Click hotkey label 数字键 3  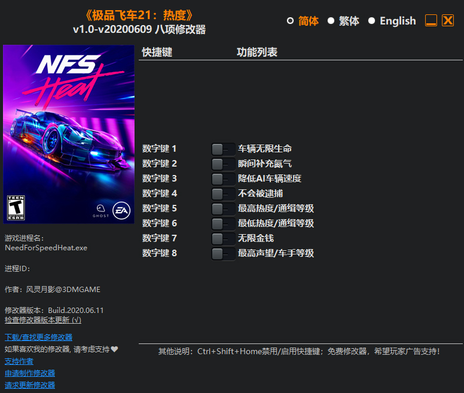pos(159,179)
